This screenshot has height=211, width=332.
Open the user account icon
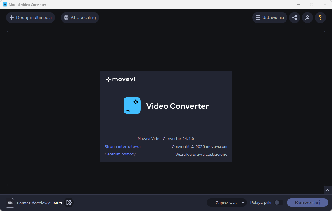pos(307,18)
